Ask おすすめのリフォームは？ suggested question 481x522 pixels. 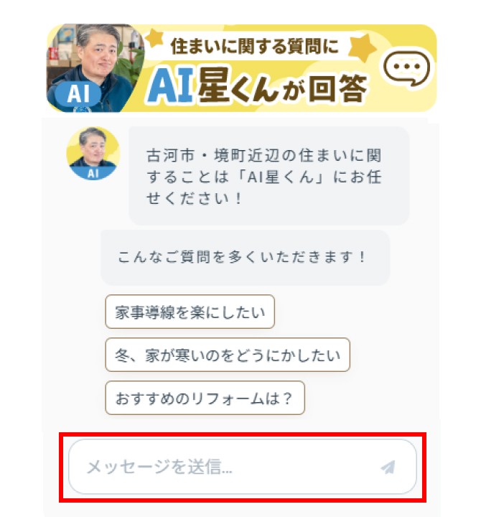coord(205,398)
